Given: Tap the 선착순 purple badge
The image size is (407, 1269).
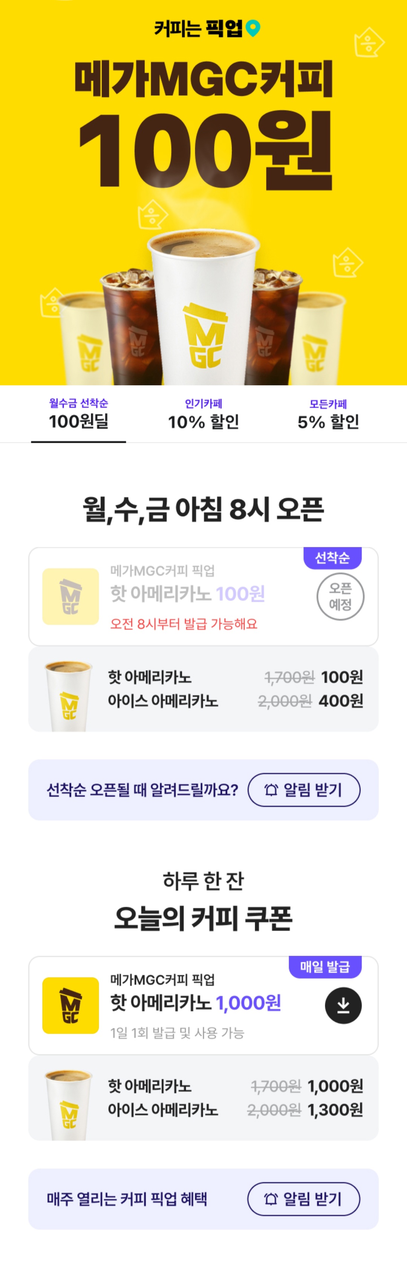Looking at the screenshot, I should (332, 558).
